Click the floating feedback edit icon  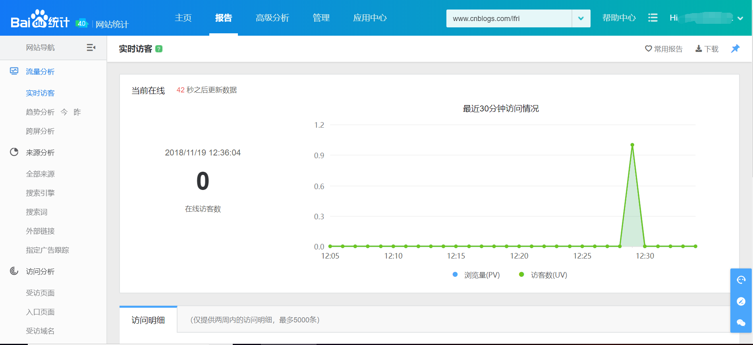click(x=741, y=301)
